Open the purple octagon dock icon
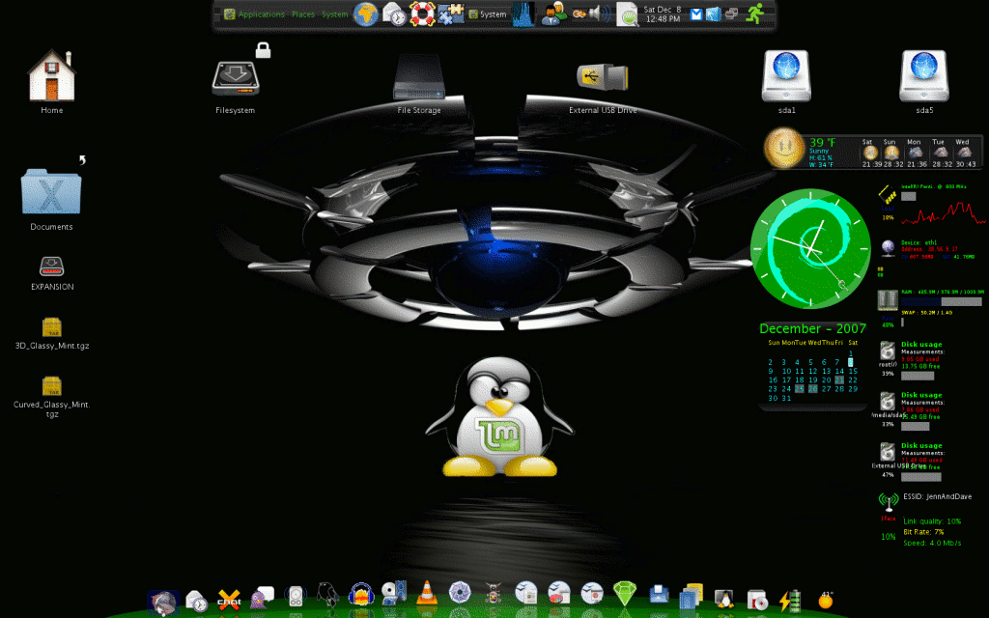Viewport: 989px width, 618px height. pyautogui.click(x=460, y=592)
